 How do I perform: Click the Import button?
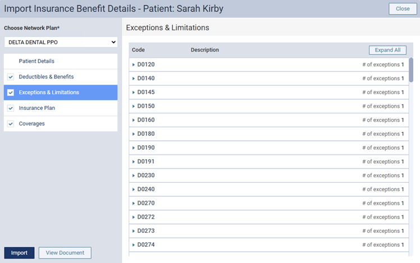tap(19, 253)
